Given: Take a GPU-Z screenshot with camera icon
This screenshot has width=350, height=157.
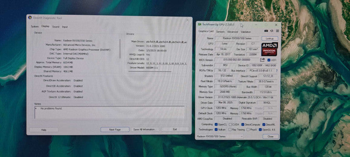Looking at the screenshot, I should [x=266, y=31].
